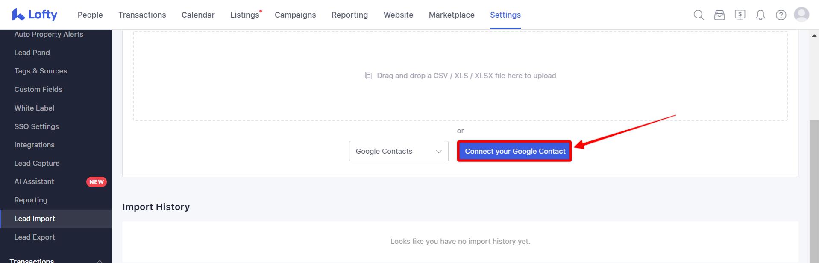Open the inbox tray icon
This screenshot has width=819, height=263.
pyautogui.click(x=719, y=15)
